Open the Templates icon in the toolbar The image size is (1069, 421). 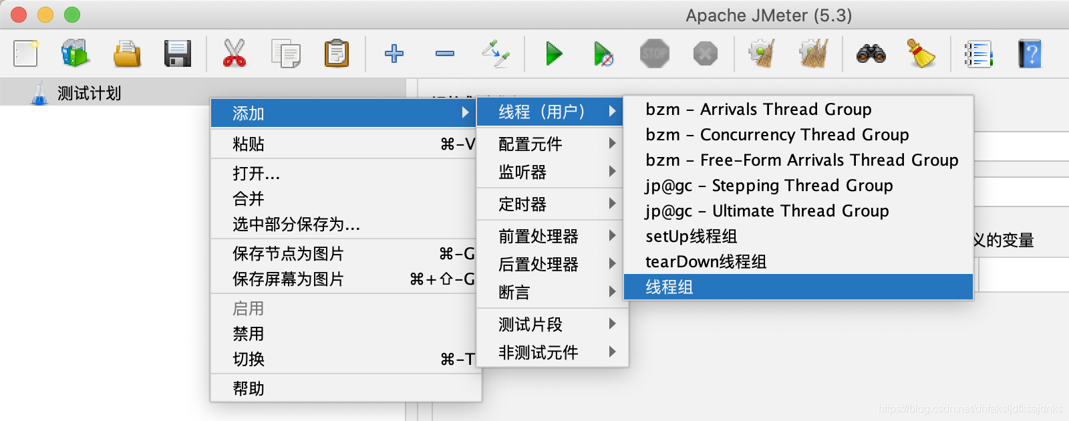click(x=75, y=53)
